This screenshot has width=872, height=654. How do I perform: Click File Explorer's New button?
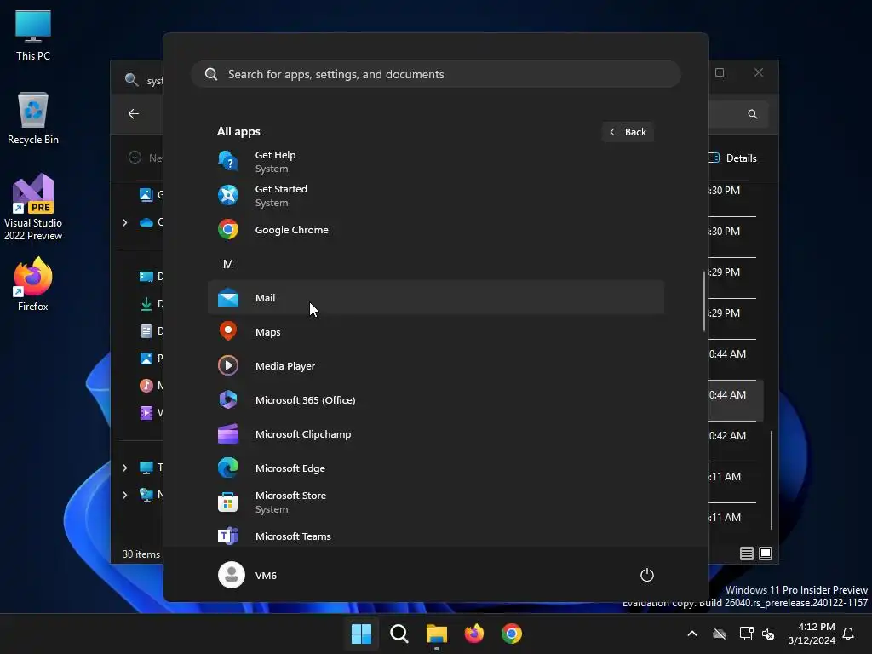(x=146, y=158)
